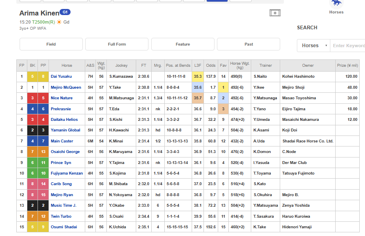Open the Horses search category dropdown
The width and height of the screenshot is (365, 236).
click(314, 46)
